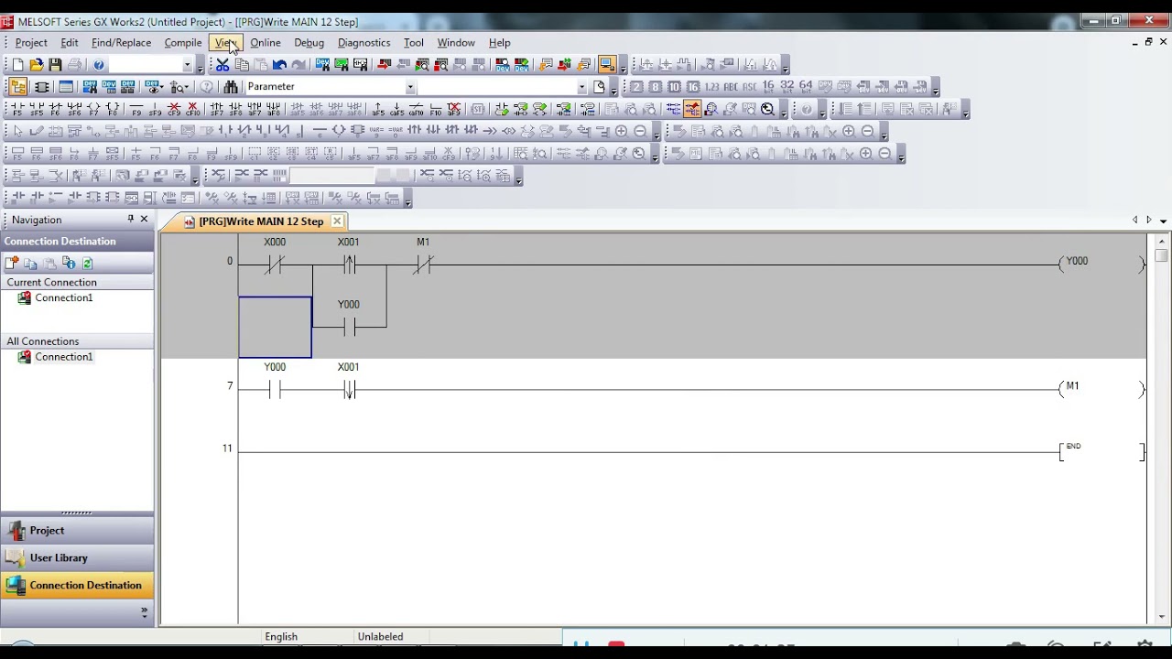Delete horizontal line with cF9 icon

(174, 109)
